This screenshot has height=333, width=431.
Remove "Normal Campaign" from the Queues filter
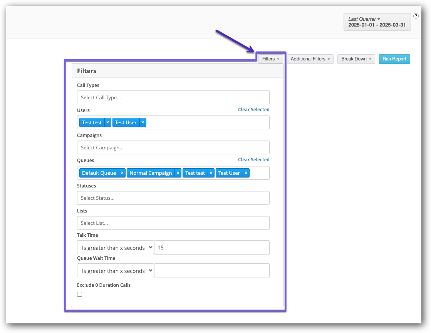point(178,172)
